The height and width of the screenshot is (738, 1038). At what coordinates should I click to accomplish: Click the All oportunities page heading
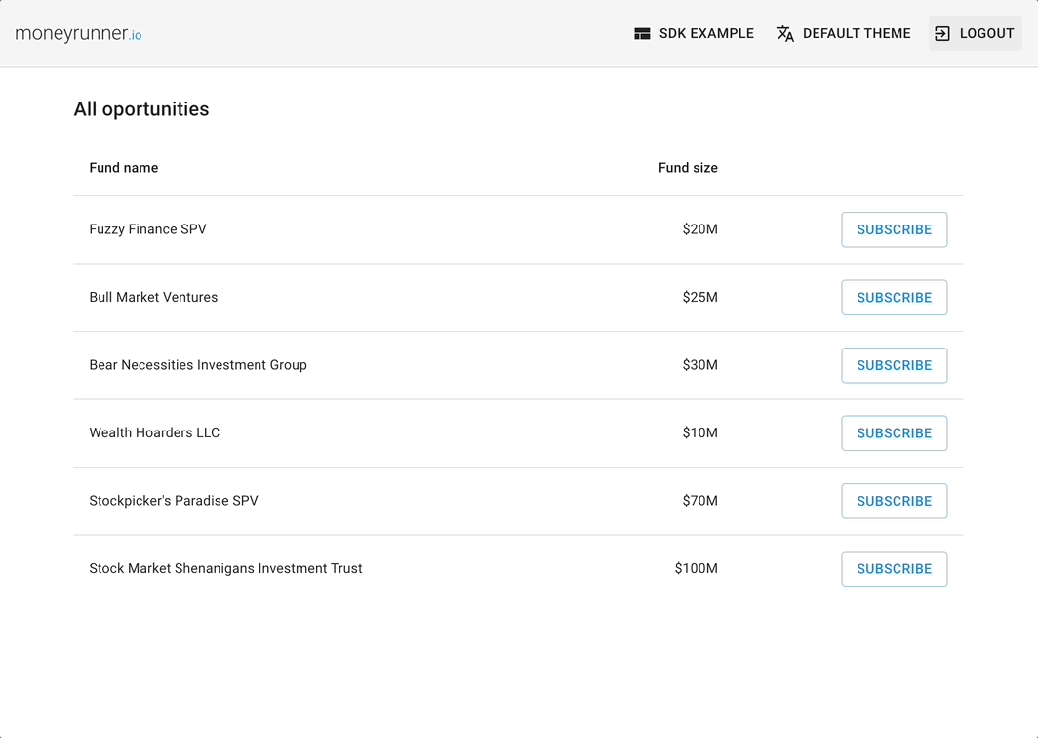[x=141, y=109]
